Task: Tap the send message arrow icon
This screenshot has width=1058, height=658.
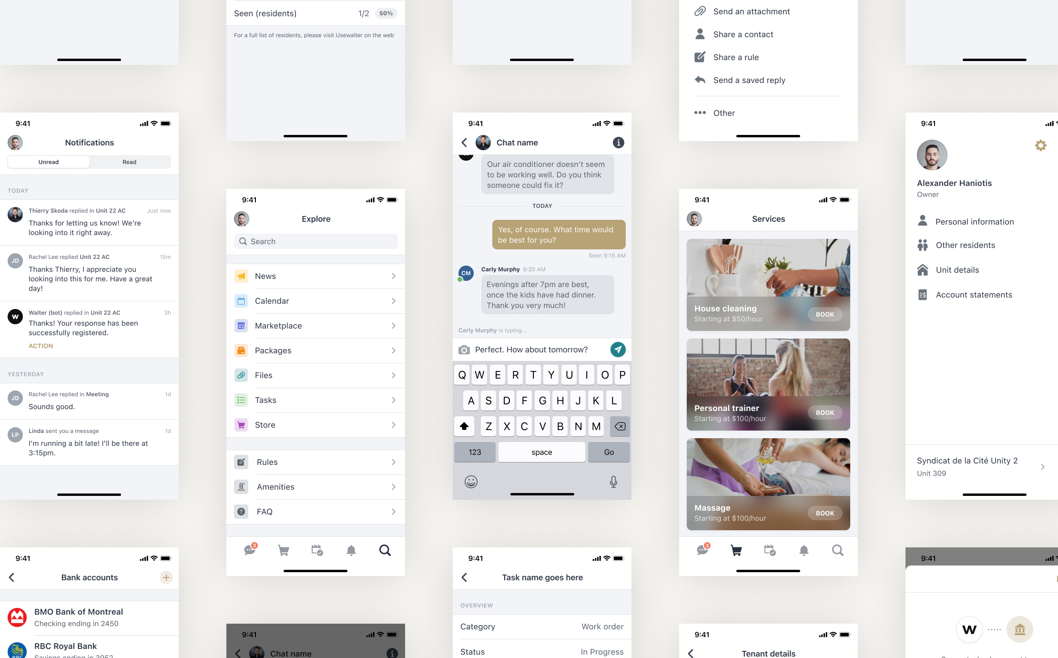Action: tap(618, 350)
